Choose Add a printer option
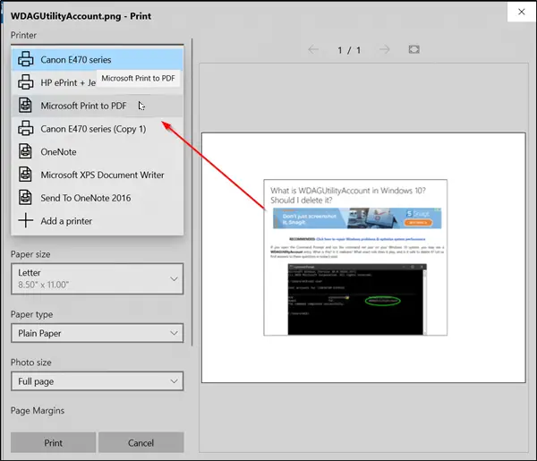Image resolution: width=537 pixels, height=461 pixels. point(98,221)
